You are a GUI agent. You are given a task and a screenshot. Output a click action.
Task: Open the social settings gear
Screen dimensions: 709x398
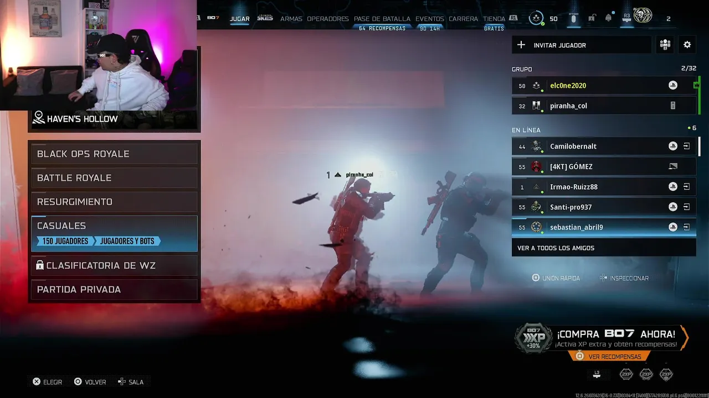[687, 45]
